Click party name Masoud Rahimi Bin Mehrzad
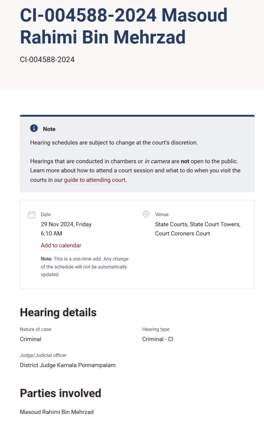 [x=57, y=412]
